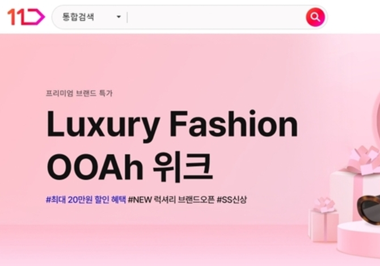Focus the empty search input field

click(216, 17)
